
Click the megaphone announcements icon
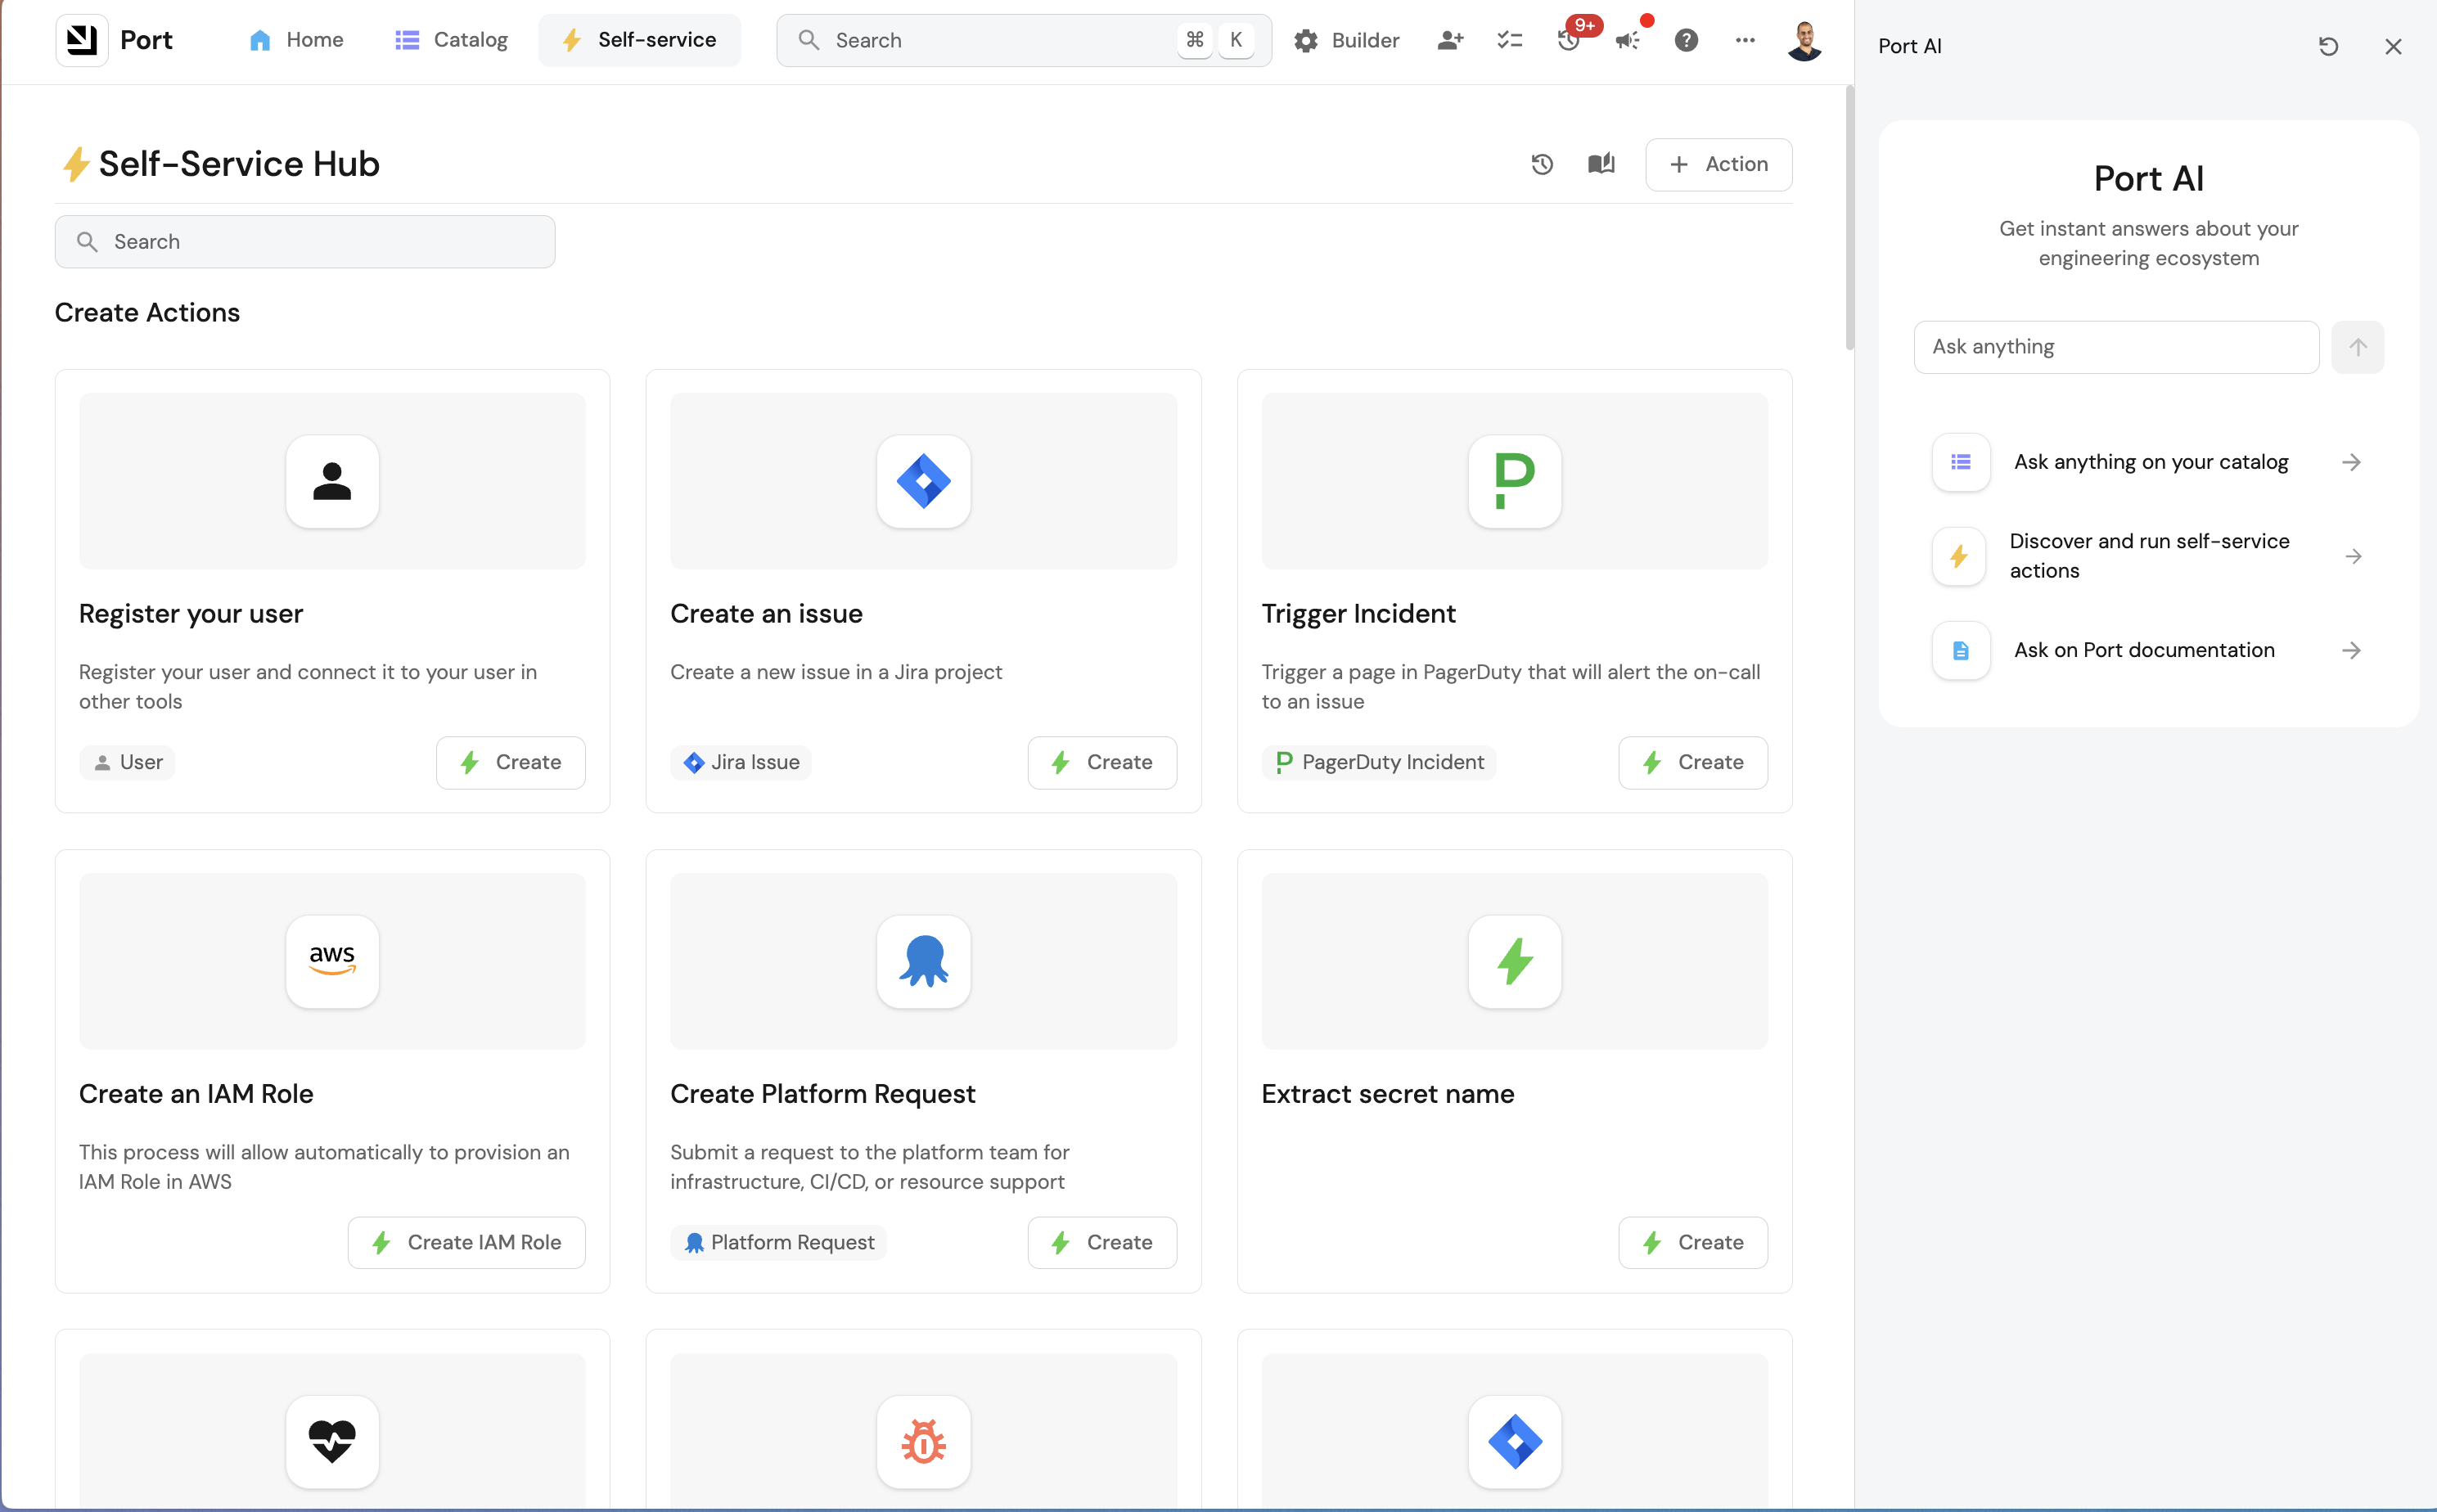pos(1627,40)
